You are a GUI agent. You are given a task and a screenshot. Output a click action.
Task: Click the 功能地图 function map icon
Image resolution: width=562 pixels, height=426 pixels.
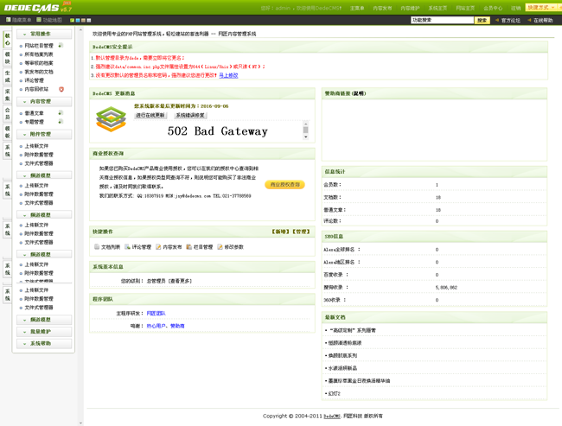coord(39,20)
